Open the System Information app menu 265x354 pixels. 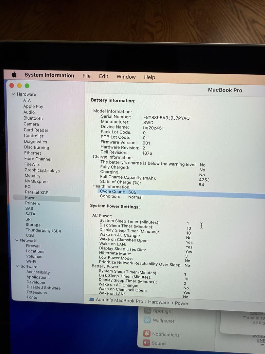(49, 75)
